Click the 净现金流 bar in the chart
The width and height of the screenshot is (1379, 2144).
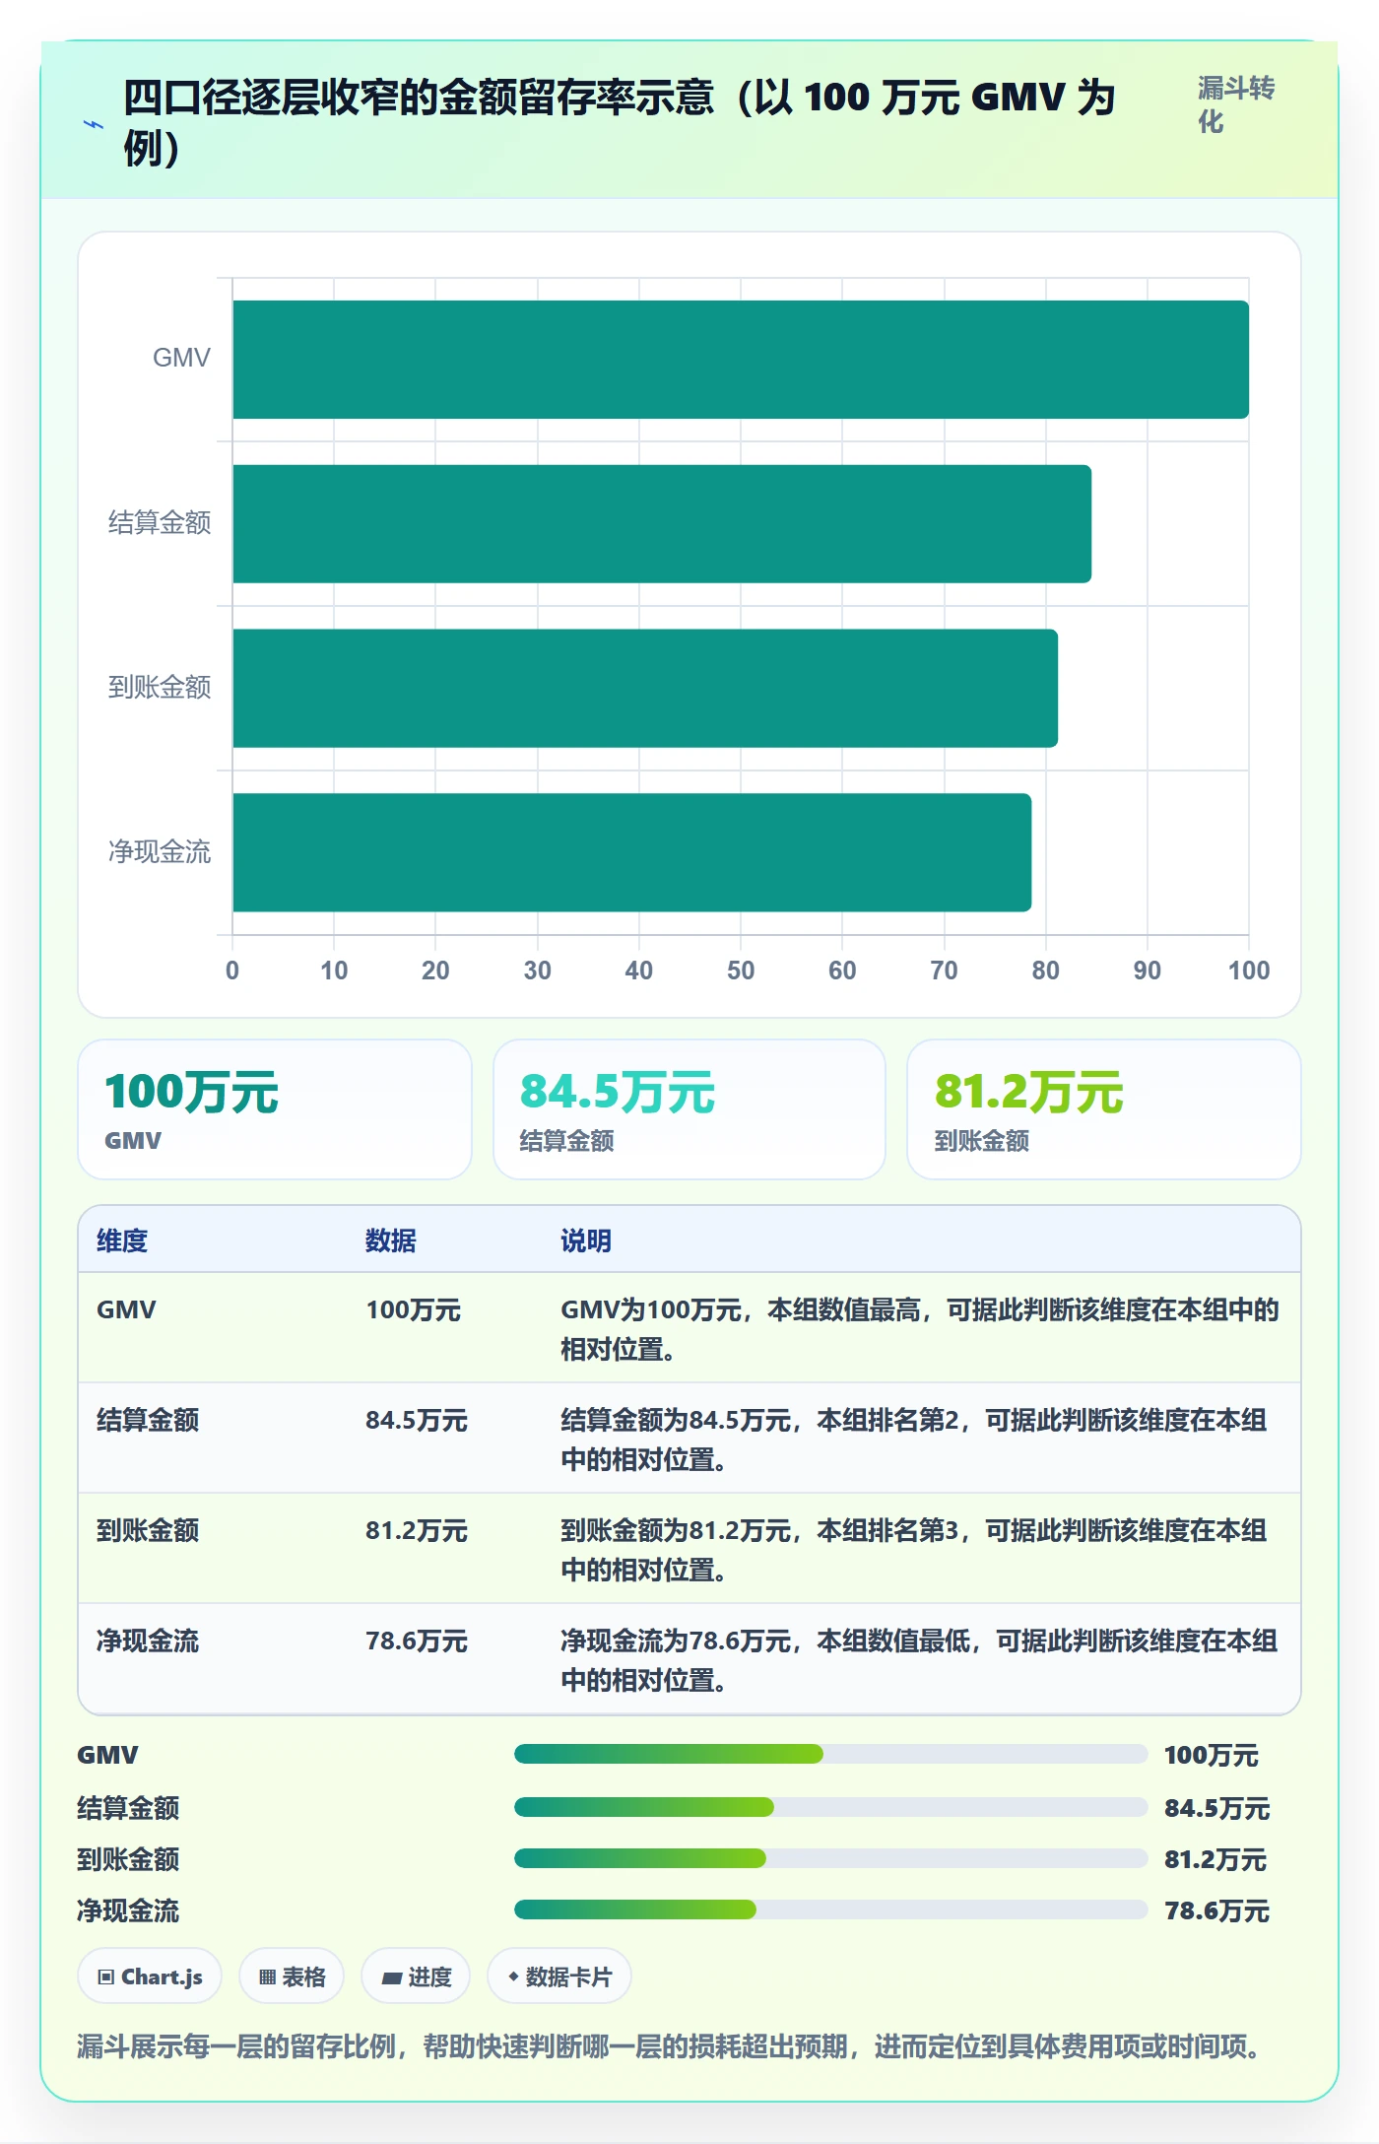click(x=632, y=852)
